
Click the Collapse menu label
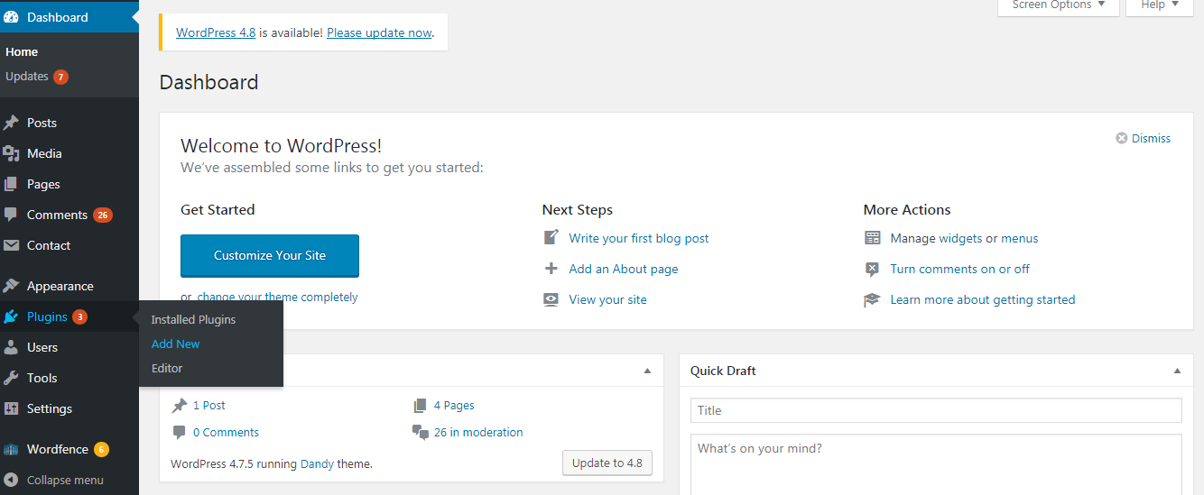(65, 480)
